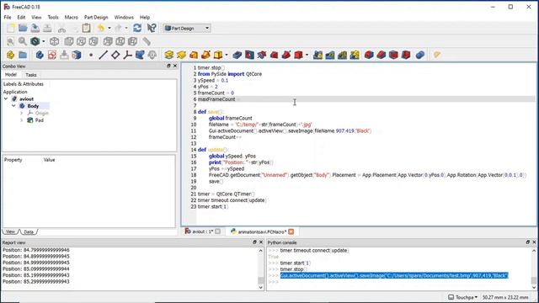Select the Chamfer tool

tap(382, 55)
